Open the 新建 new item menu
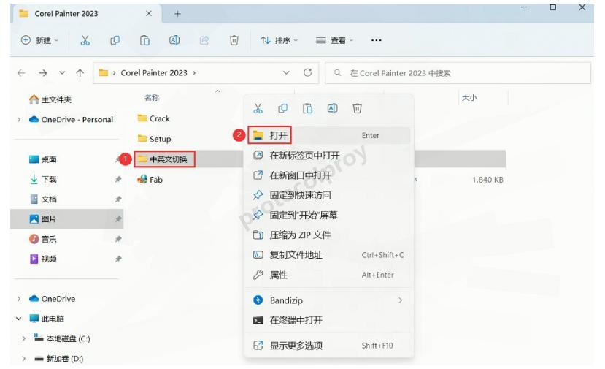Viewport: 605px width, 369px height. point(39,40)
